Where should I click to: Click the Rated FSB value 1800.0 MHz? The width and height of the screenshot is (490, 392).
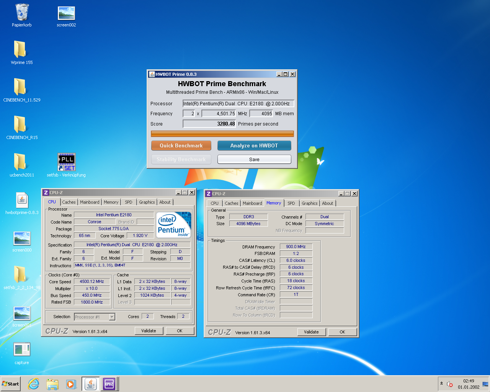point(92,302)
